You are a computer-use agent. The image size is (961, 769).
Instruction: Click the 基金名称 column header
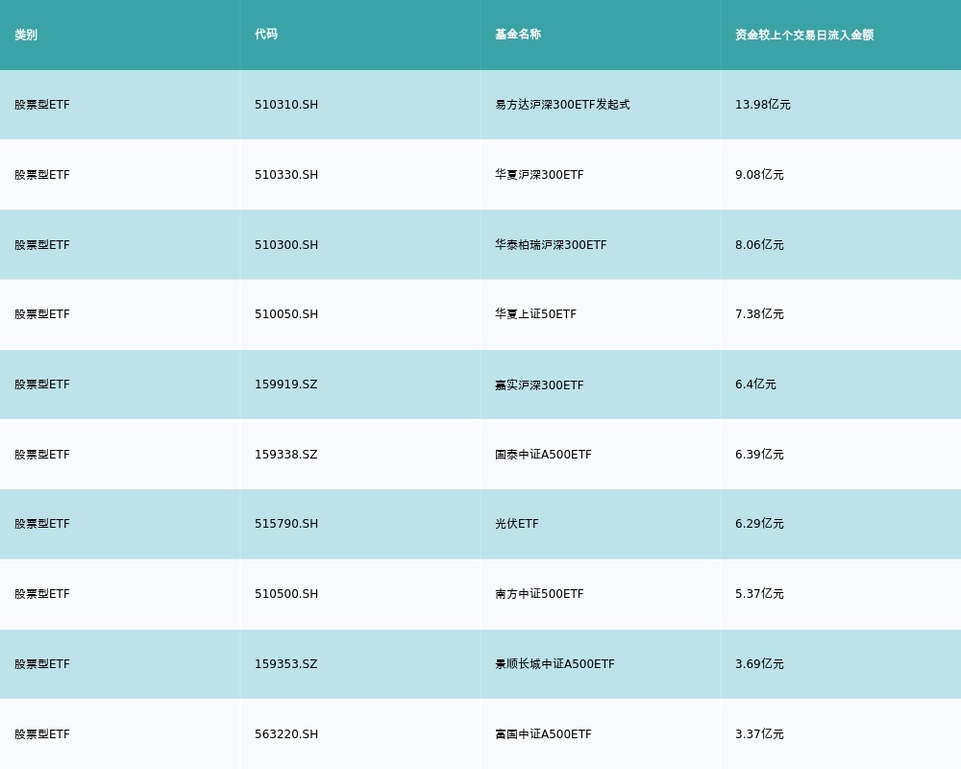518,35
